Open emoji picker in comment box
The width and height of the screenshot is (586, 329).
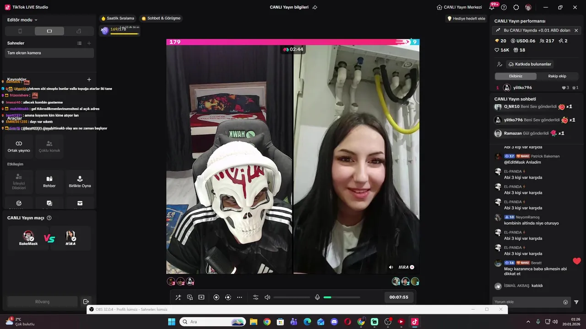tap(565, 302)
